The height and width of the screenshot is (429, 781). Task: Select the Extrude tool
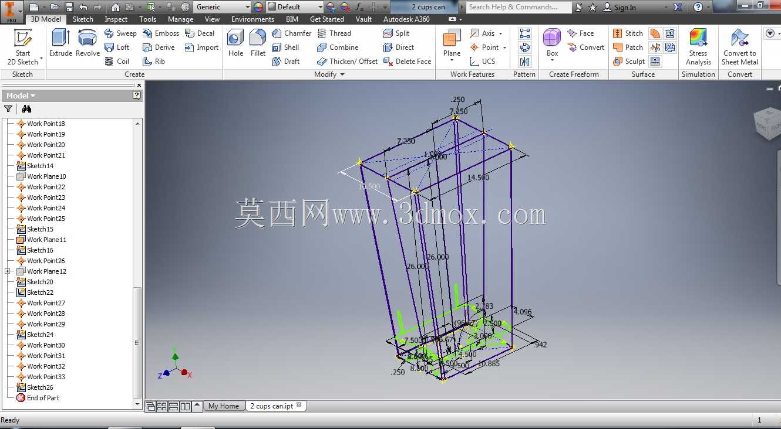tap(60, 43)
